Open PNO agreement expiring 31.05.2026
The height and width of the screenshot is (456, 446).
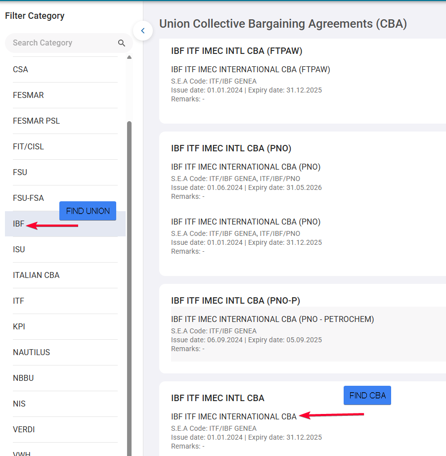click(x=246, y=167)
